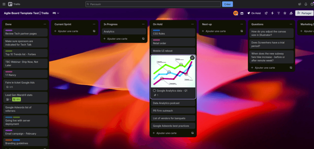Open On Hold list actions menu
The image size is (314, 149).
[x=193, y=24]
